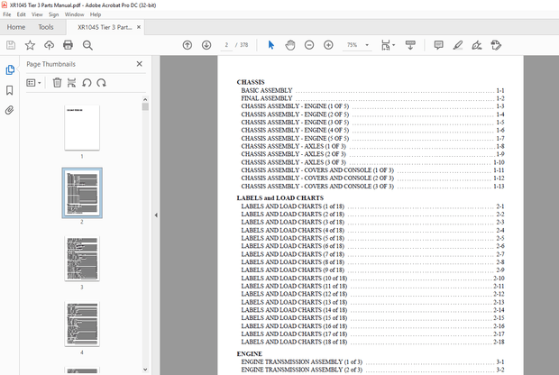Open the Help menu
The height and width of the screenshot is (375, 559).
96,14
